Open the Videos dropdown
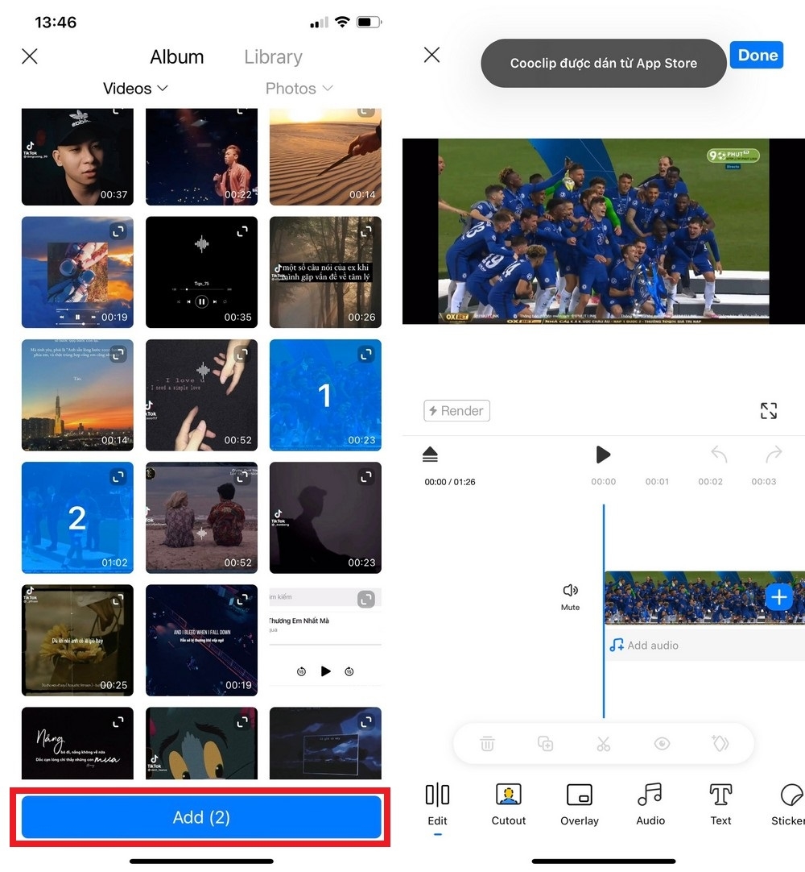This screenshot has width=805, height=872. point(135,89)
